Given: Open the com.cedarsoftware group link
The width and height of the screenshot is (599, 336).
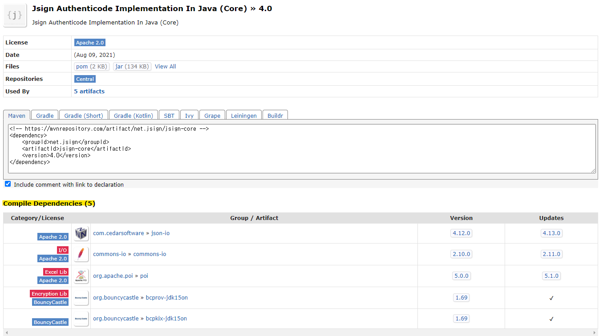Looking at the screenshot, I should 118,233.
